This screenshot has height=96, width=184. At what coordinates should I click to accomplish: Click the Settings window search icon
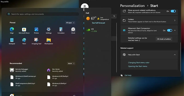114,16
